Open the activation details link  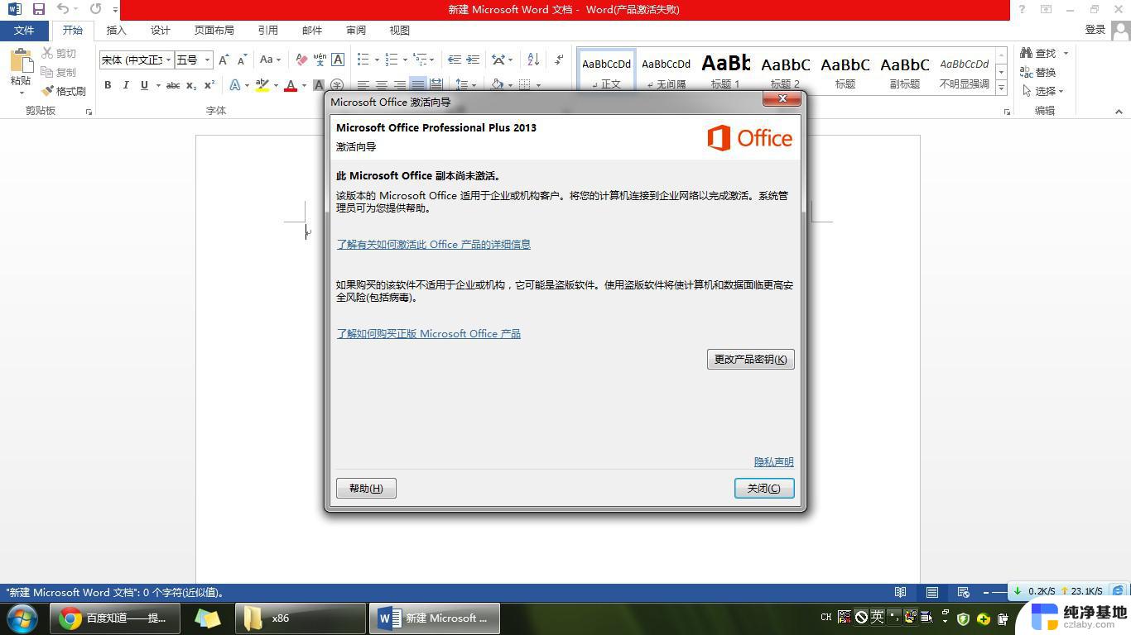[x=433, y=245]
